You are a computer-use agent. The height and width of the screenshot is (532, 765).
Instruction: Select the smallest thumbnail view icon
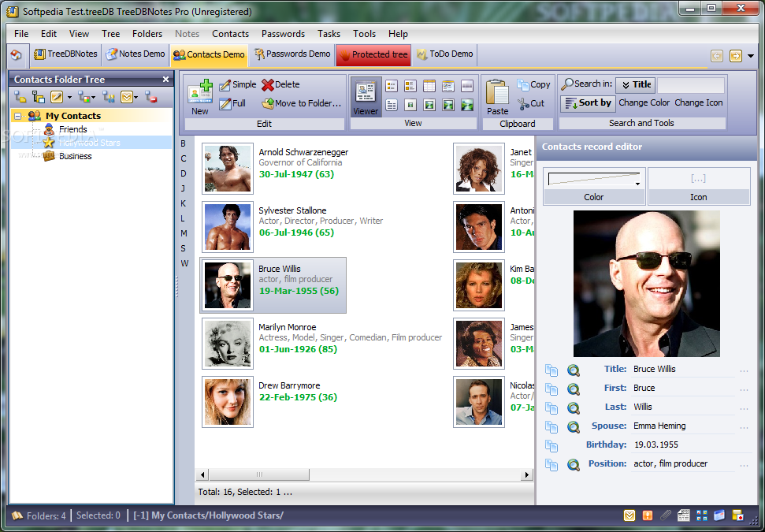coord(410,105)
